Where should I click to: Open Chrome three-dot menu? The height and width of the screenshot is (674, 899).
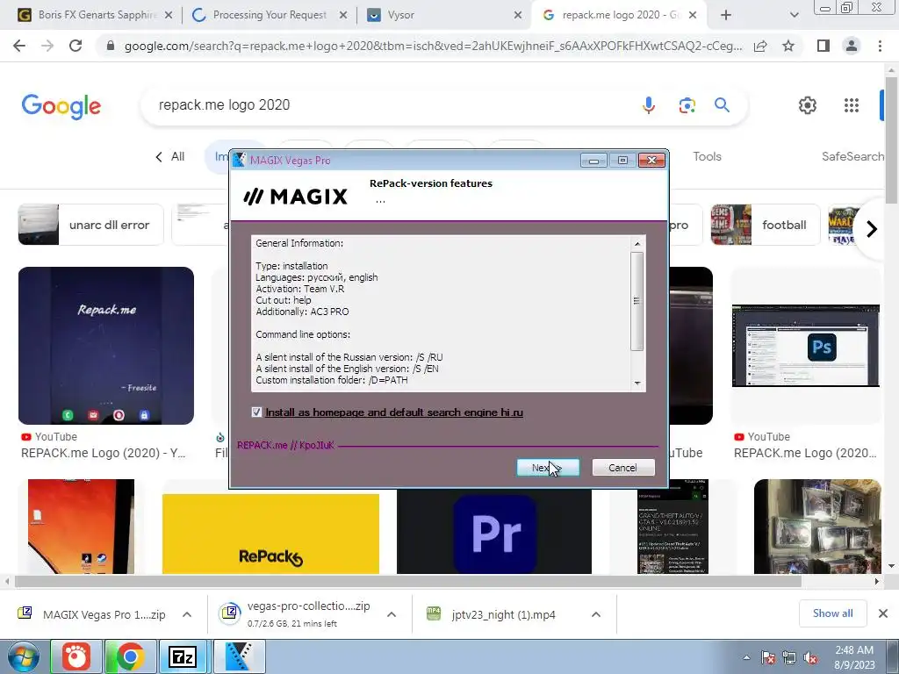click(x=880, y=46)
